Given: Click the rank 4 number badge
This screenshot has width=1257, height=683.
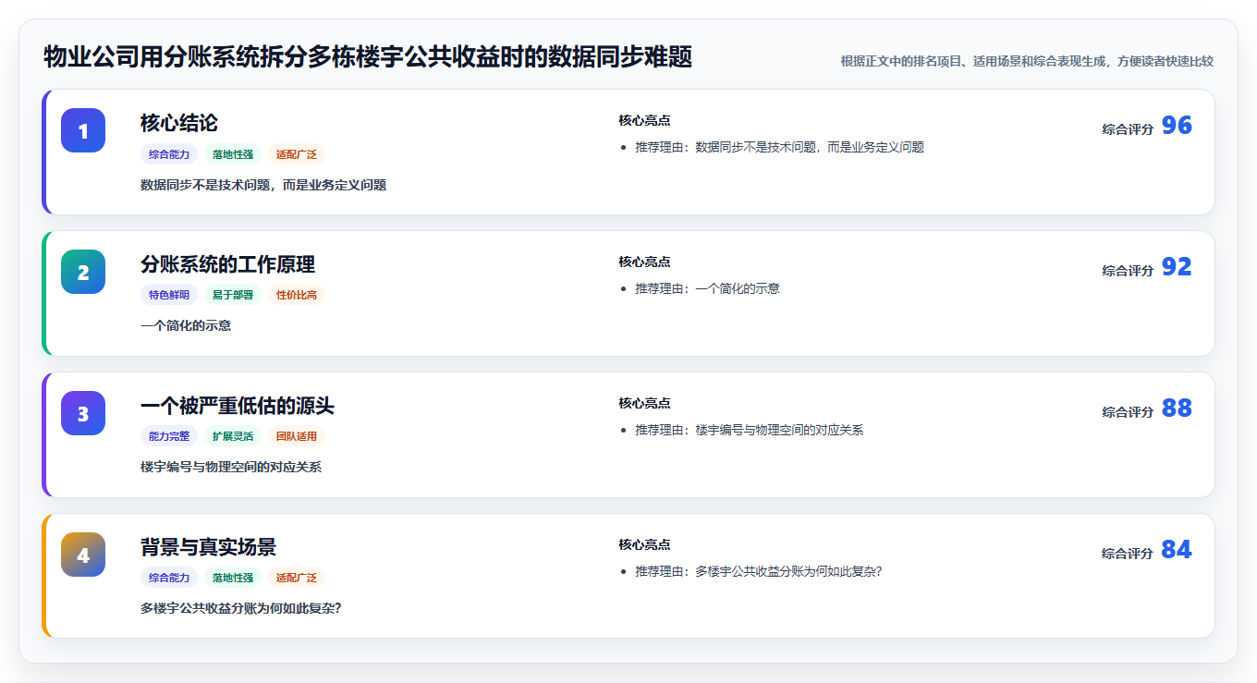Looking at the screenshot, I should (x=83, y=555).
